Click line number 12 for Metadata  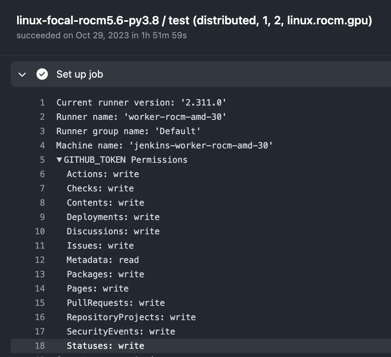coord(40,260)
